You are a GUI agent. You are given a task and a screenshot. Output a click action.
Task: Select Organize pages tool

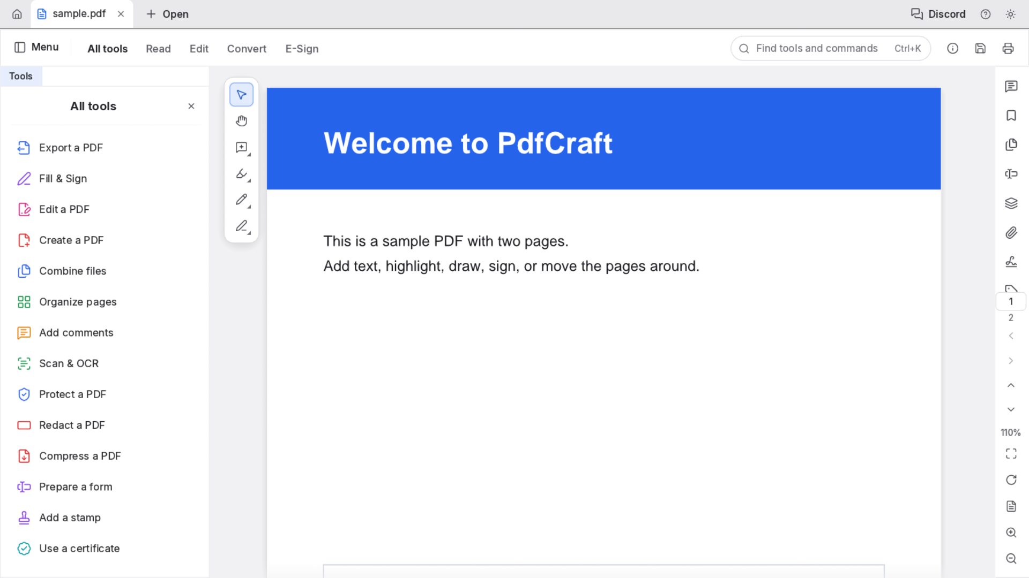point(105,302)
